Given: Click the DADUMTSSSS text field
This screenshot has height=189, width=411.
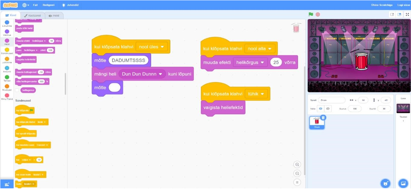Looking at the screenshot, I should pos(128,60).
